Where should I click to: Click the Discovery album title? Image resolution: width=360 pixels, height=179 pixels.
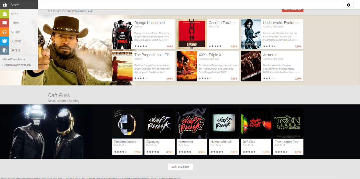pyautogui.click(x=153, y=142)
